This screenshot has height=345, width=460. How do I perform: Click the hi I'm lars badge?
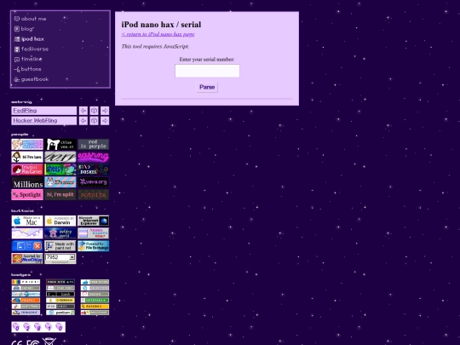click(27, 157)
